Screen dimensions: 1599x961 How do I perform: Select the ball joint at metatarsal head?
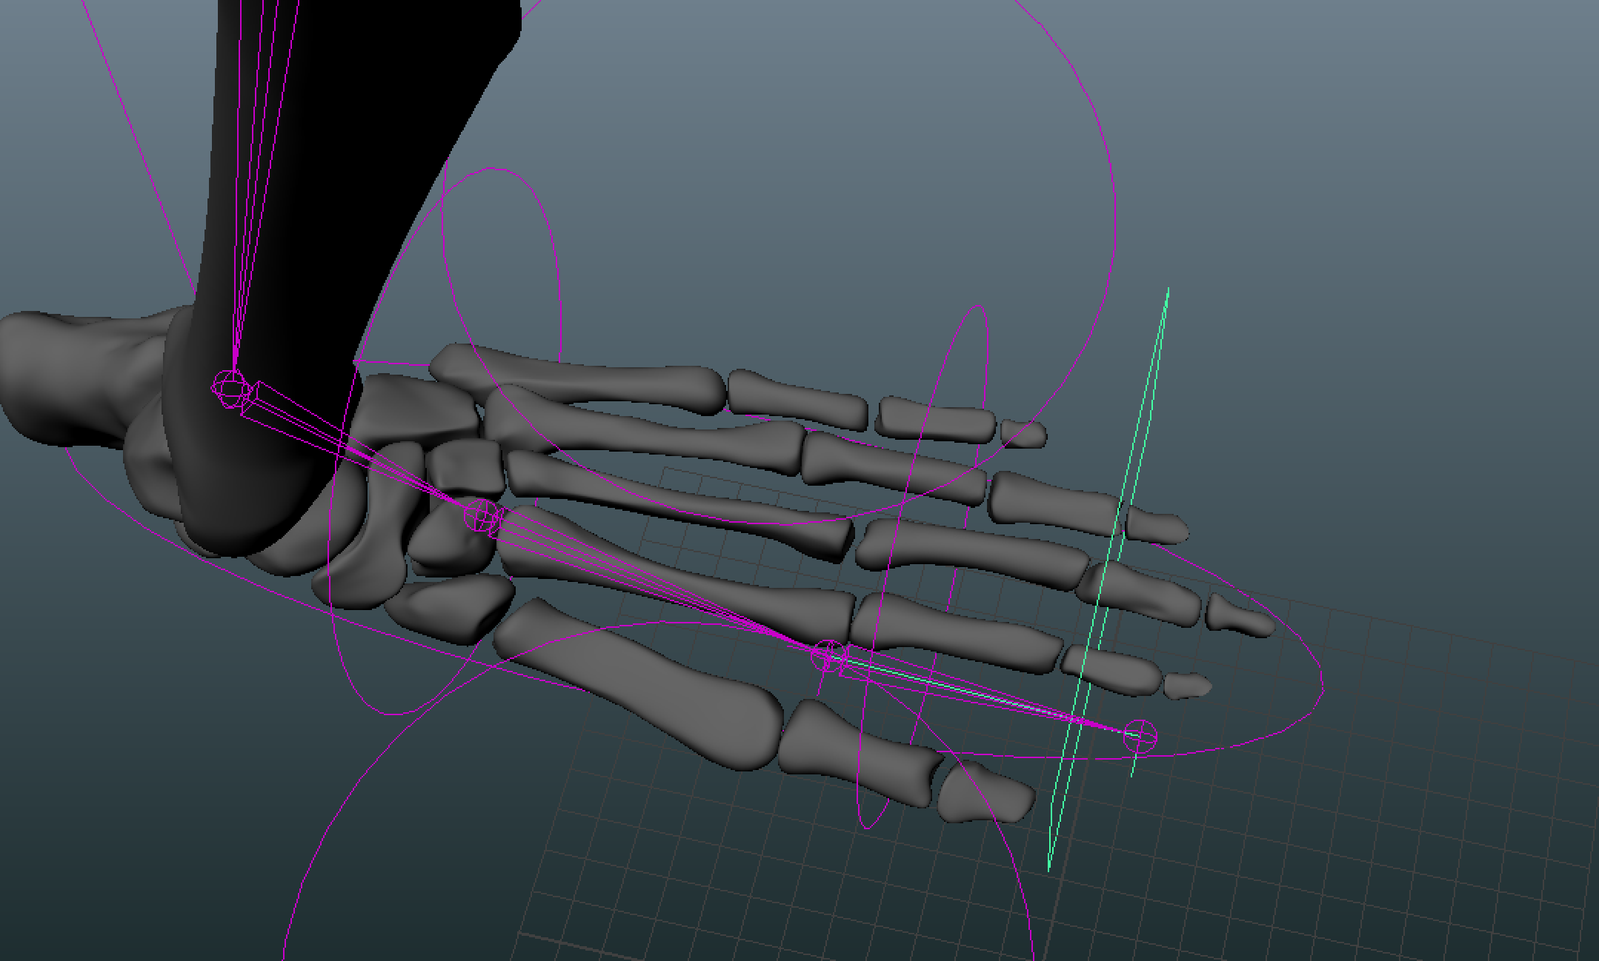[x=827, y=657]
